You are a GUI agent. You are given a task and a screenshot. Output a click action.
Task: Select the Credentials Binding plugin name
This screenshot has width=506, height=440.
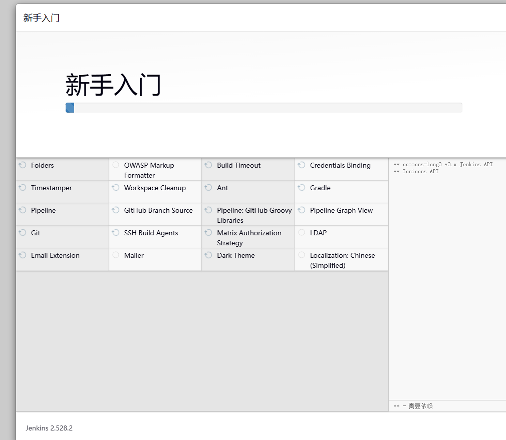click(340, 165)
